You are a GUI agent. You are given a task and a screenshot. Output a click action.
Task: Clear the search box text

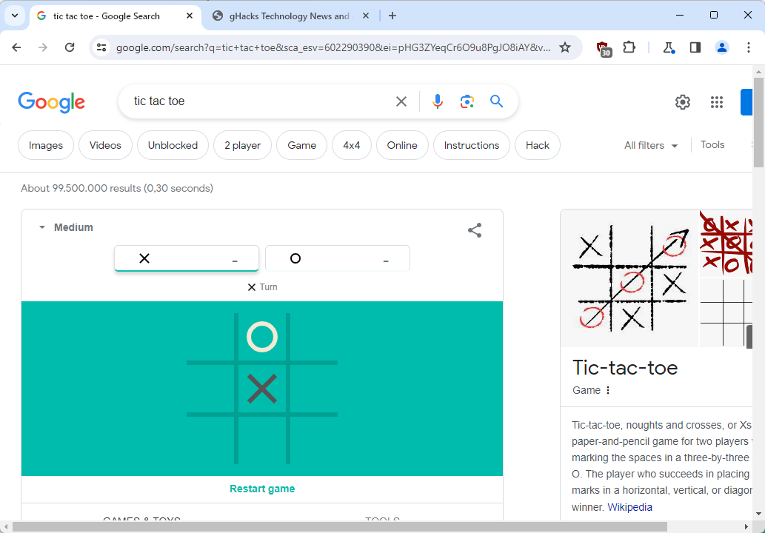(x=401, y=101)
